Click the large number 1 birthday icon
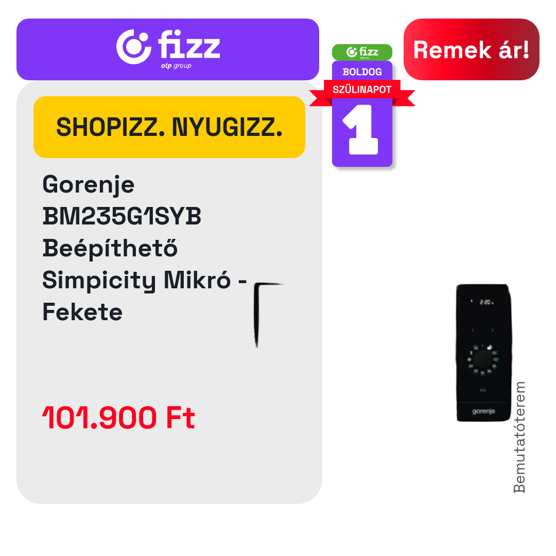556x556 pixels. [360, 129]
